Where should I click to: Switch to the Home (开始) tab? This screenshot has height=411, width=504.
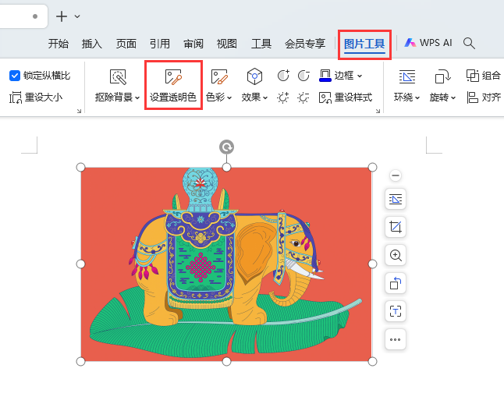(59, 44)
